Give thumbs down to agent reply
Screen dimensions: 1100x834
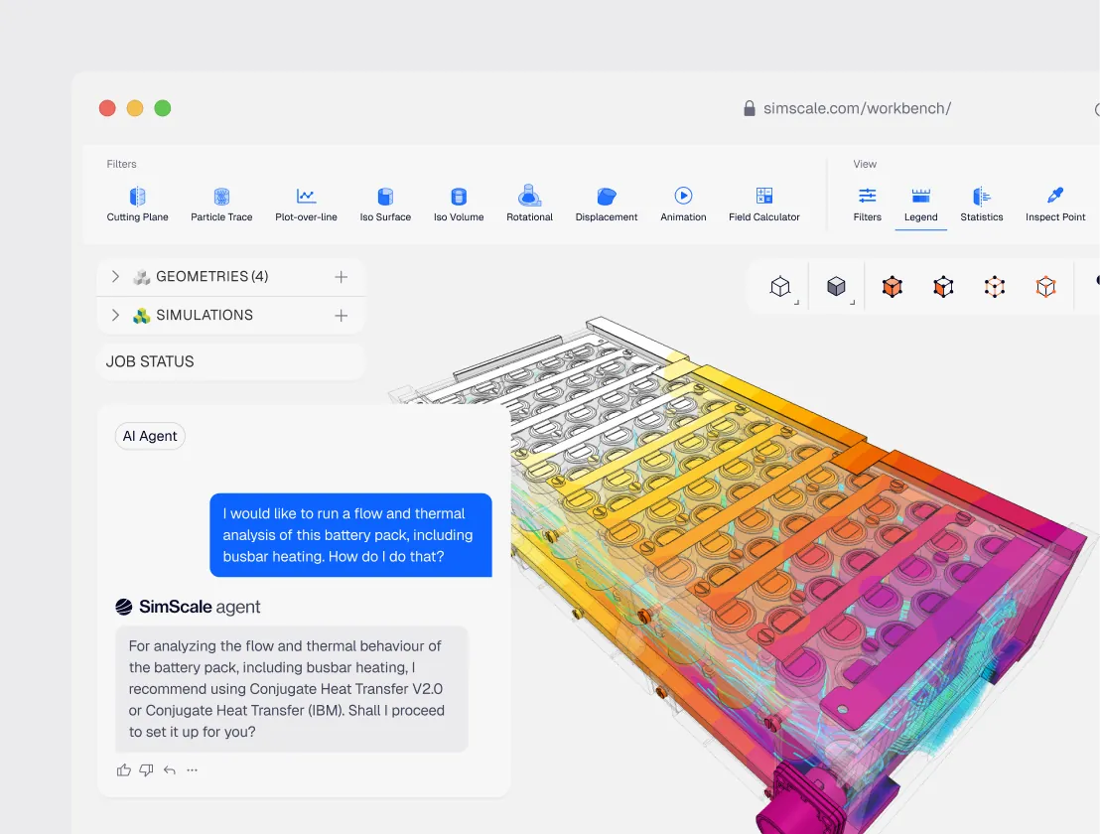[147, 770]
